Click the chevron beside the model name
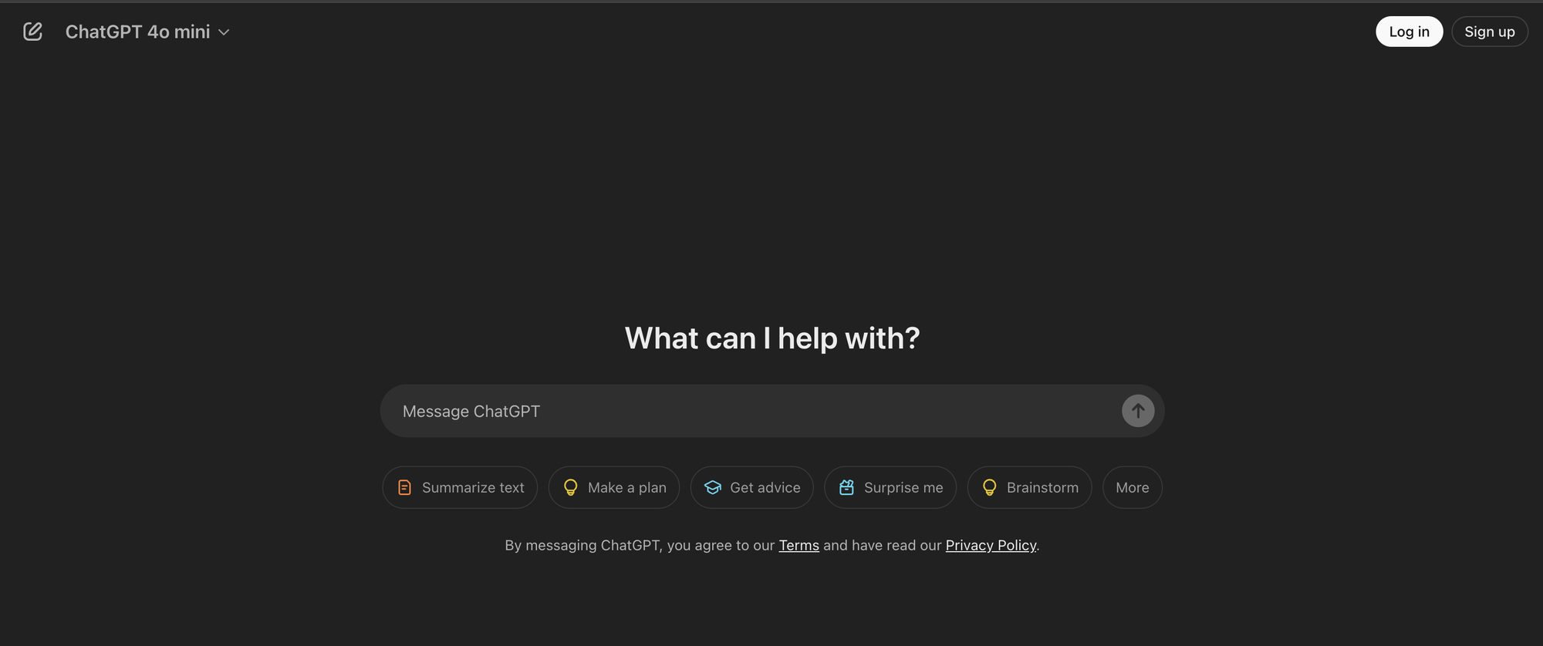Viewport: 1543px width, 646px height. coord(225,32)
